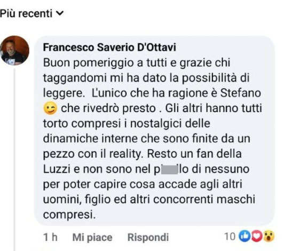284x251 pixels.
Task: Click the winking emoji in the comment
Action: click(x=50, y=108)
